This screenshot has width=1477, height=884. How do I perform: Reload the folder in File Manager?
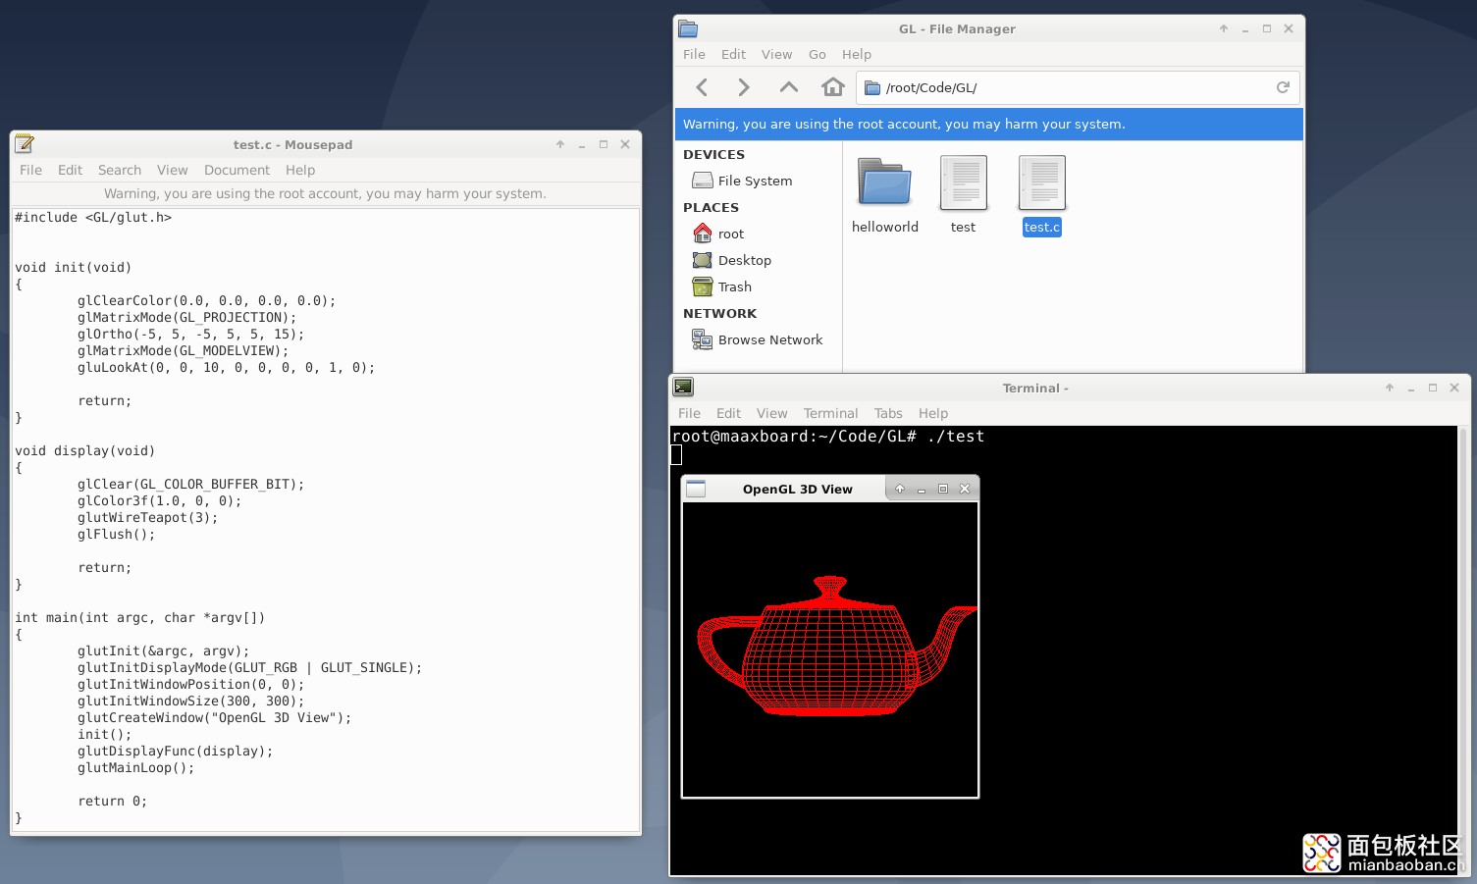[1283, 87]
